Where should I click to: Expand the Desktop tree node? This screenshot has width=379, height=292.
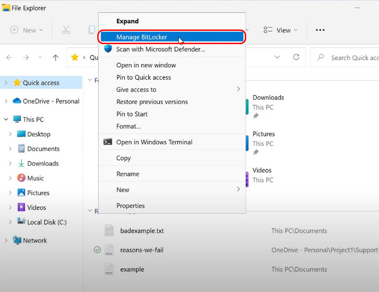[10, 134]
